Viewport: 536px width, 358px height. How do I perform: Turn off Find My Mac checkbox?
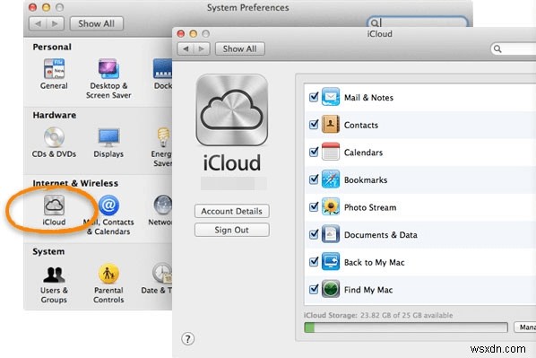314,289
